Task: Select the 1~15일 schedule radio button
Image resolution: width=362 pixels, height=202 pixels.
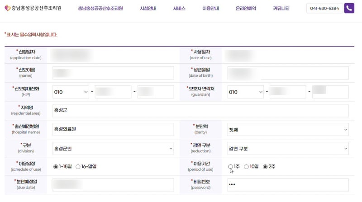Action: (x=56, y=167)
